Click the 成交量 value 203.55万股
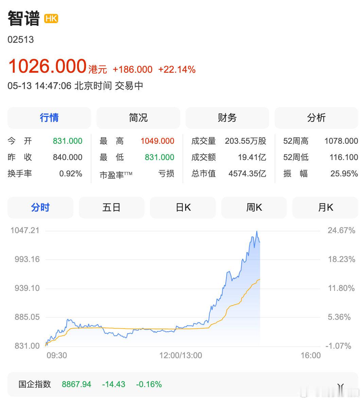Screen dimensions: 363x401 [x=246, y=141]
